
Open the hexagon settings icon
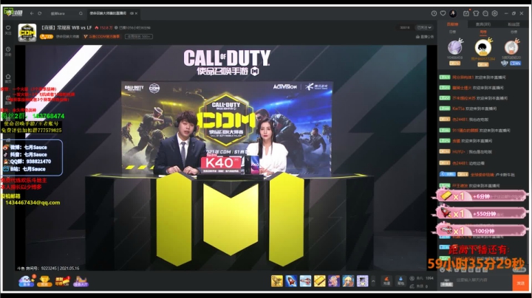(x=494, y=13)
